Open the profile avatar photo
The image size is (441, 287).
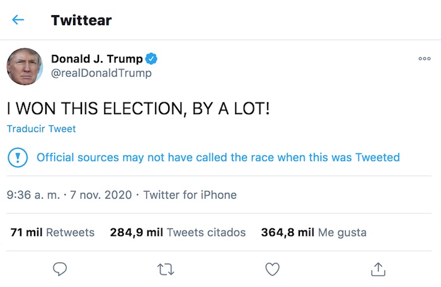pos(25,66)
